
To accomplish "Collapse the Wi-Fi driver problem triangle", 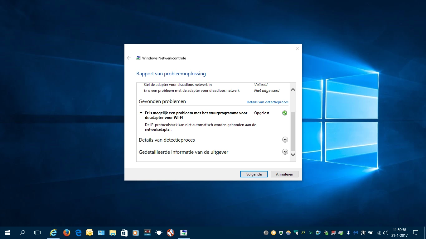I will [x=141, y=113].
